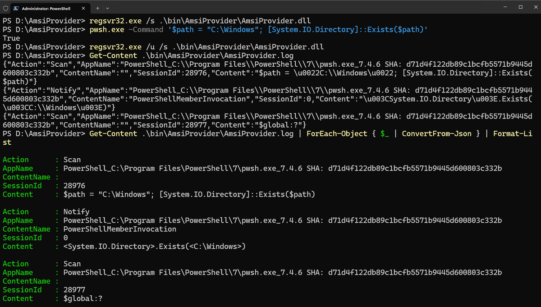This screenshot has height=307, width=541.
Task: Click PowerShellMemberInvocation in the formatted list
Action: (x=120, y=229)
